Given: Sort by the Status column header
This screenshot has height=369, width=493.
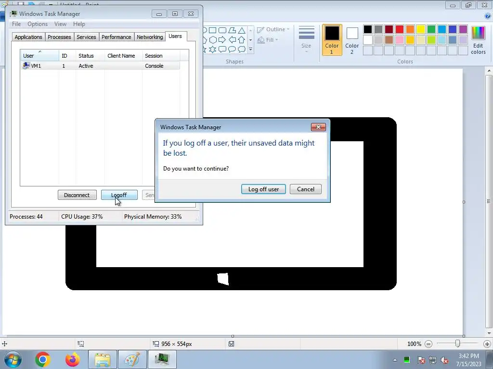Looking at the screenshot, I should [x=90, y=56].
